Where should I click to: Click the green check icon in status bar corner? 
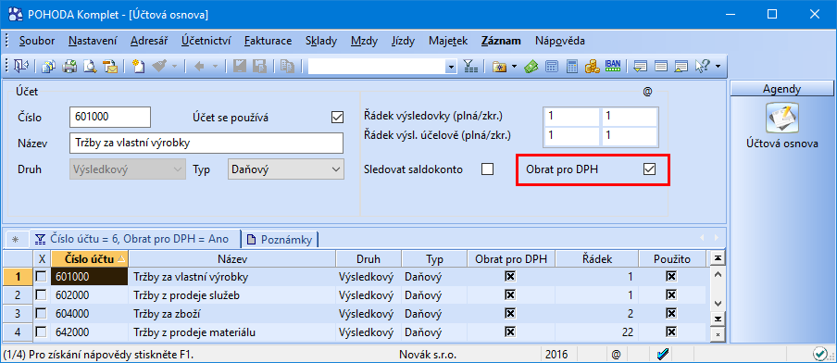tap(819, 354)
